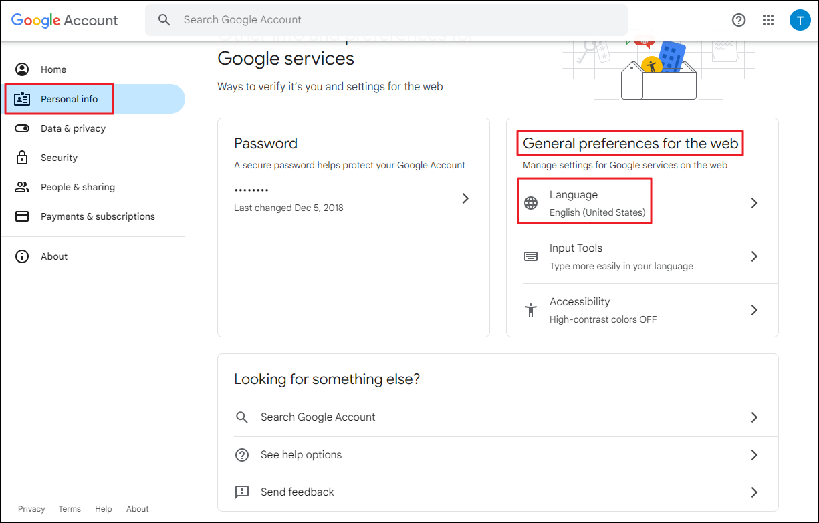The image size is (819, 523).
Task: Open Data & privacy in the sidebar
Action: (93, 128)
